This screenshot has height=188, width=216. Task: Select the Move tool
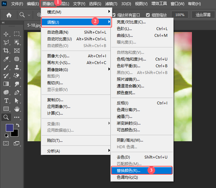(6, 34)
